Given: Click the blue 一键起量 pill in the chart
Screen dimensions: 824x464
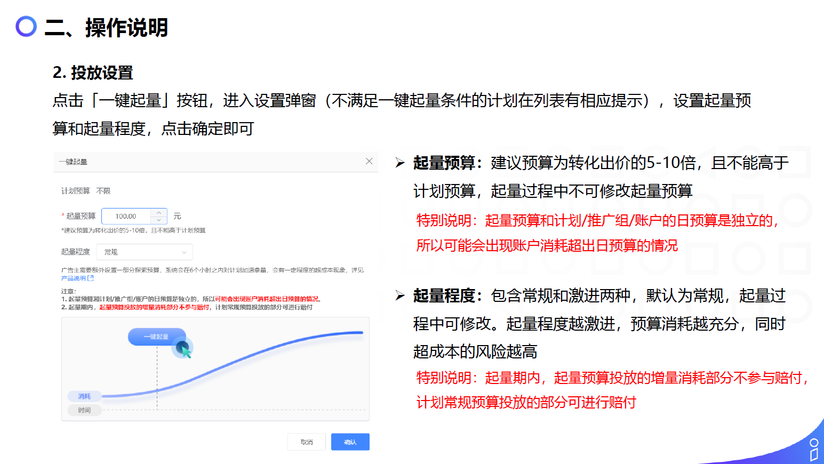Looking at the screenshot, I should [156, 337].
